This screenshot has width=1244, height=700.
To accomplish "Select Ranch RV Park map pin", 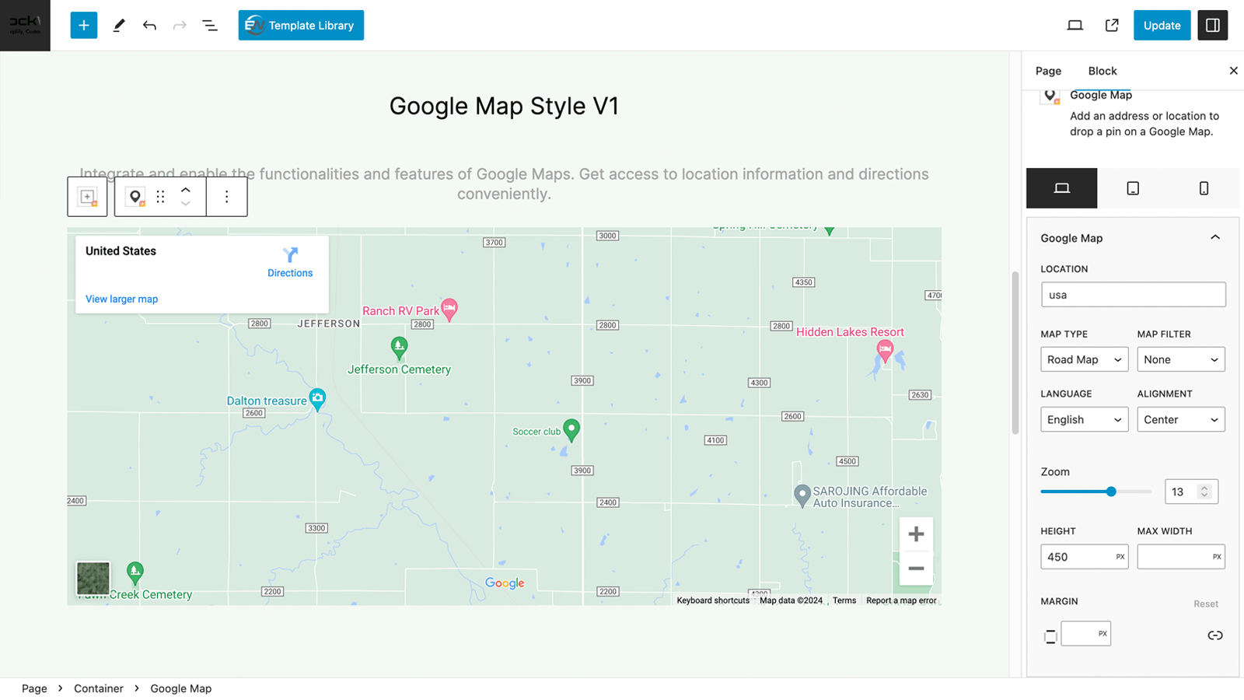I will (x=449, y=309).
